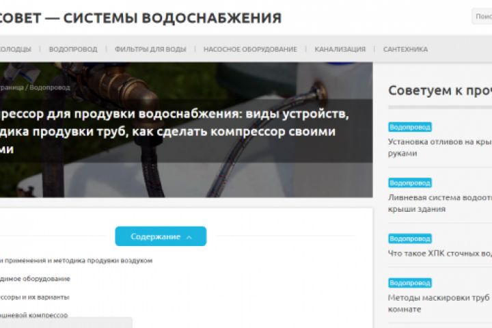
Task: Open the Канализация menu item
Action: 340,49
